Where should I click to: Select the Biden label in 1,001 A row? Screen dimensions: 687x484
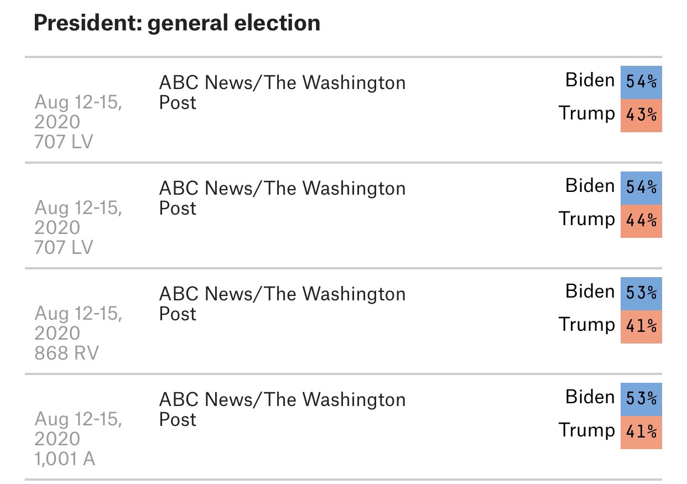590,397
